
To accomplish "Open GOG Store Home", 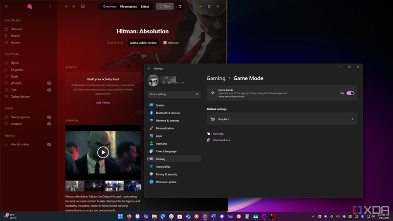I will click(14, 63).
